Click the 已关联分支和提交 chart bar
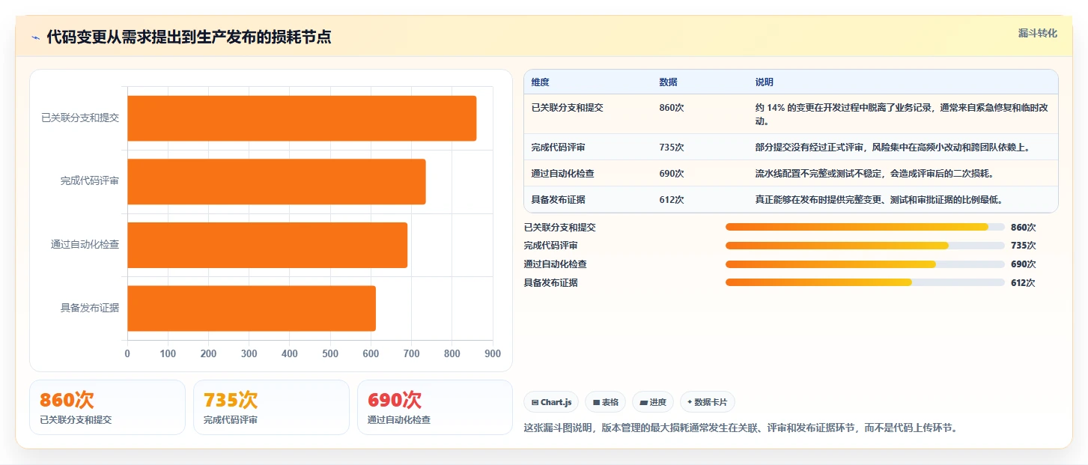Screen dimensions: 1088x465 click(302, 118)
